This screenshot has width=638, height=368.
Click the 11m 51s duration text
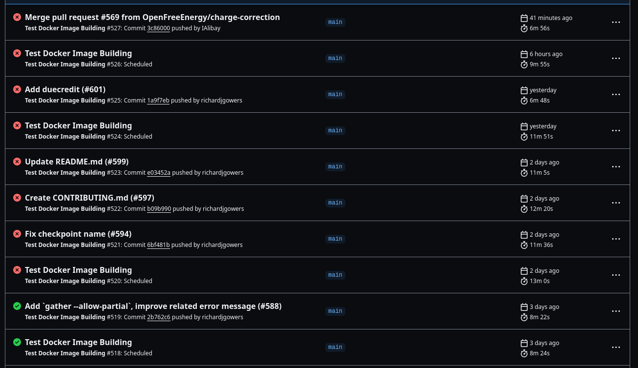point(541,137)
